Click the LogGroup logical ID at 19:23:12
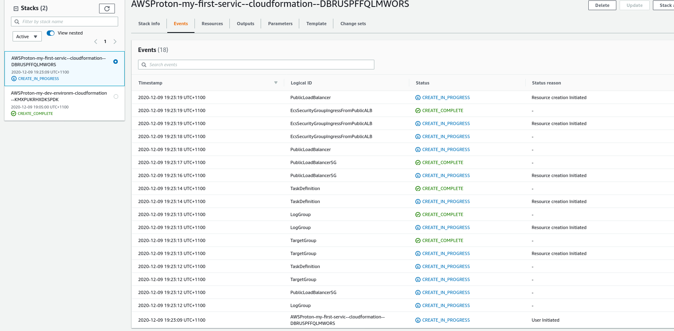674x331 pixels. 300,305
